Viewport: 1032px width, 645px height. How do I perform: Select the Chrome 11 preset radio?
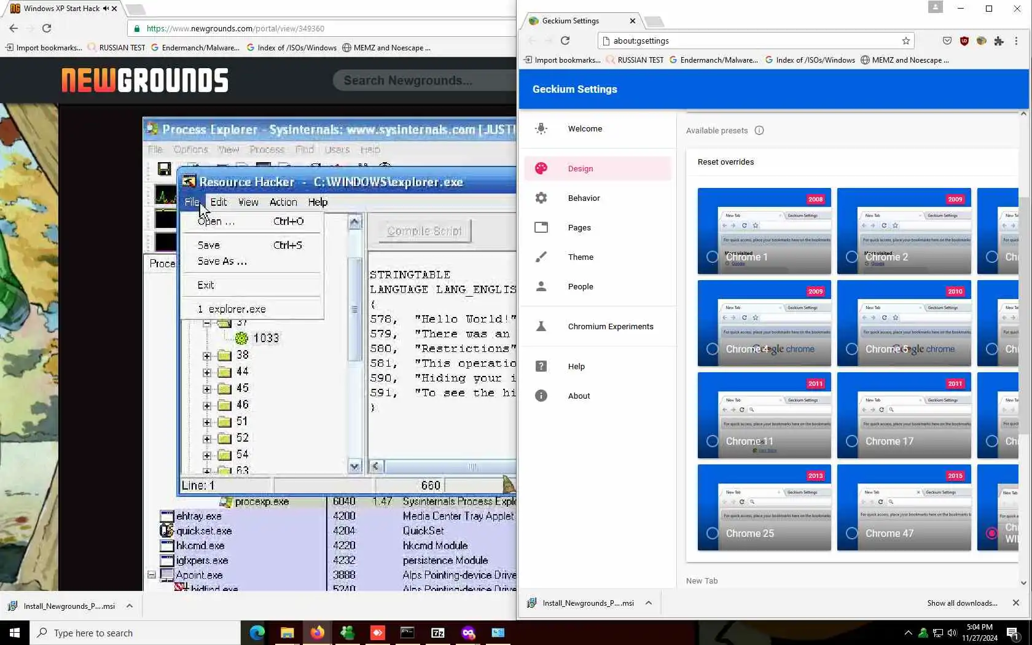tap(712, 441)
